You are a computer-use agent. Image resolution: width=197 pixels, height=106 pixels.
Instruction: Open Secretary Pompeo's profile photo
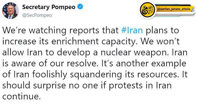point(10,11)
